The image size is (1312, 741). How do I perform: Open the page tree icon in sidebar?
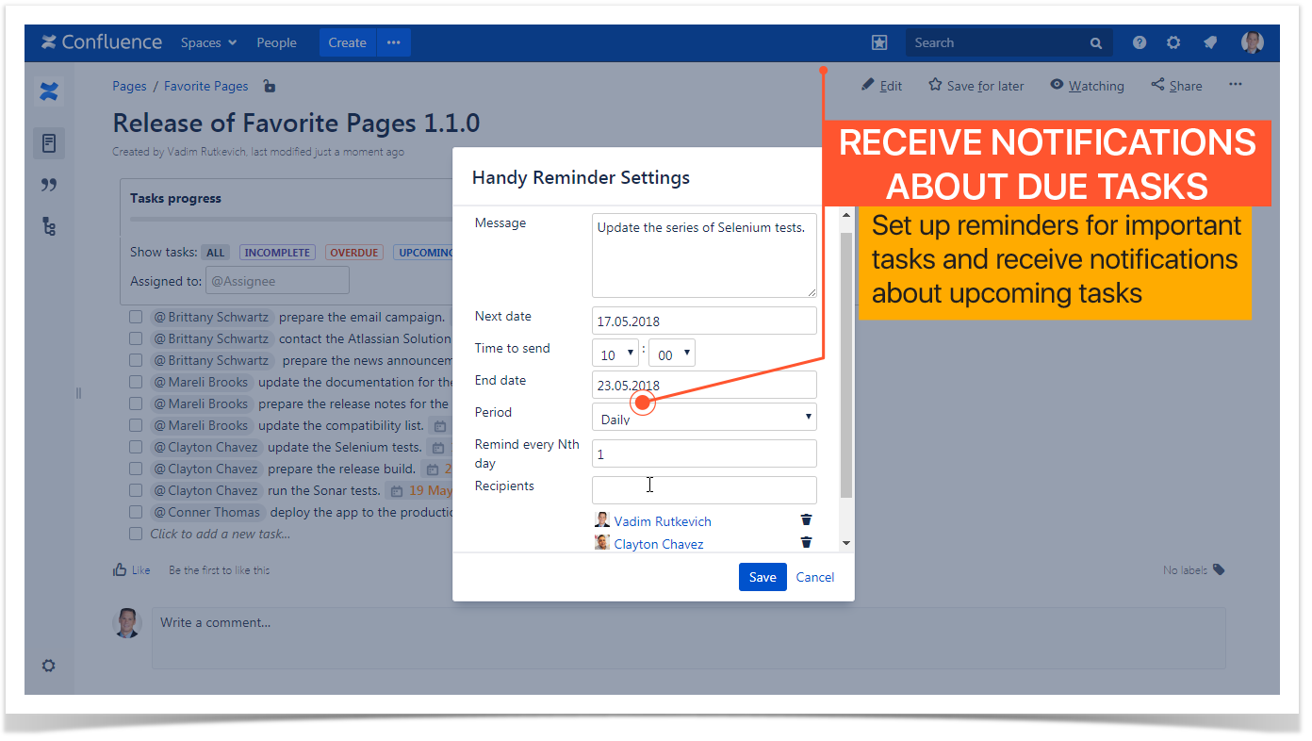[x=49, y=226]
